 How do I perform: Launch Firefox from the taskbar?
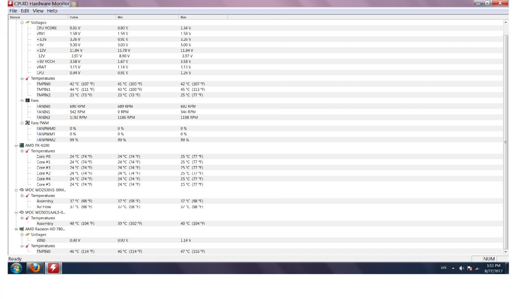(x=35, y=268)
